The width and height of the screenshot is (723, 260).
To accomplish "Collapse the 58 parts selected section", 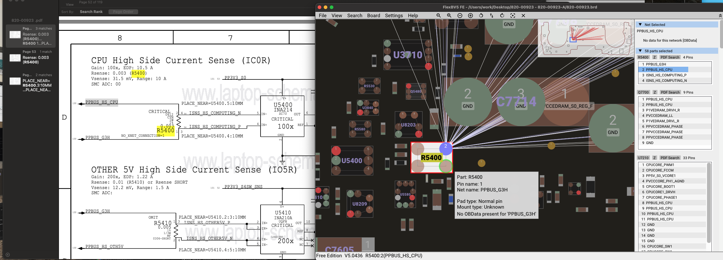I will [640, 51].
